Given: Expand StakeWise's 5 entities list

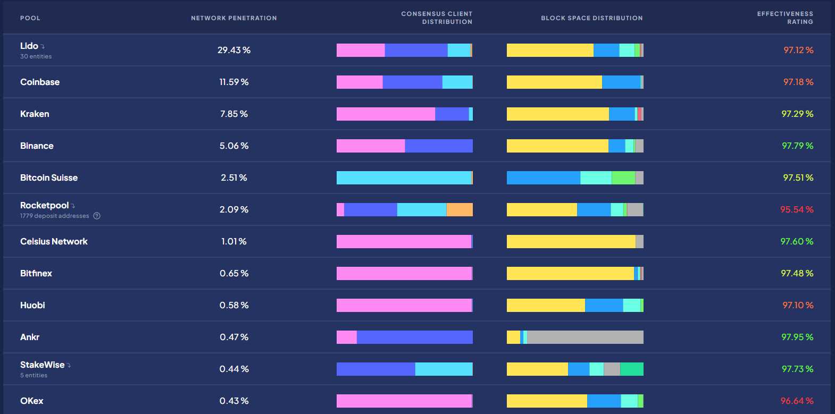Looking at the screenshot, I should coord(70,365).
